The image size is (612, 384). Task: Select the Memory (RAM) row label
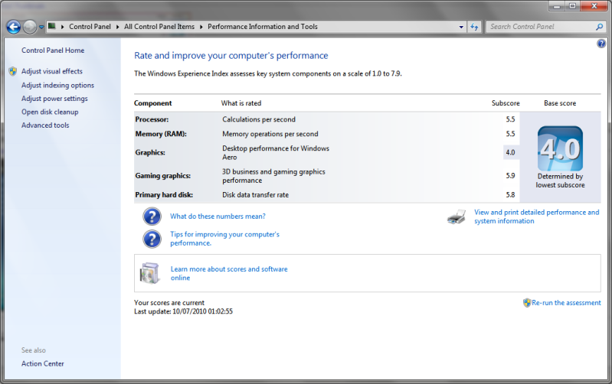click(161, 134)
